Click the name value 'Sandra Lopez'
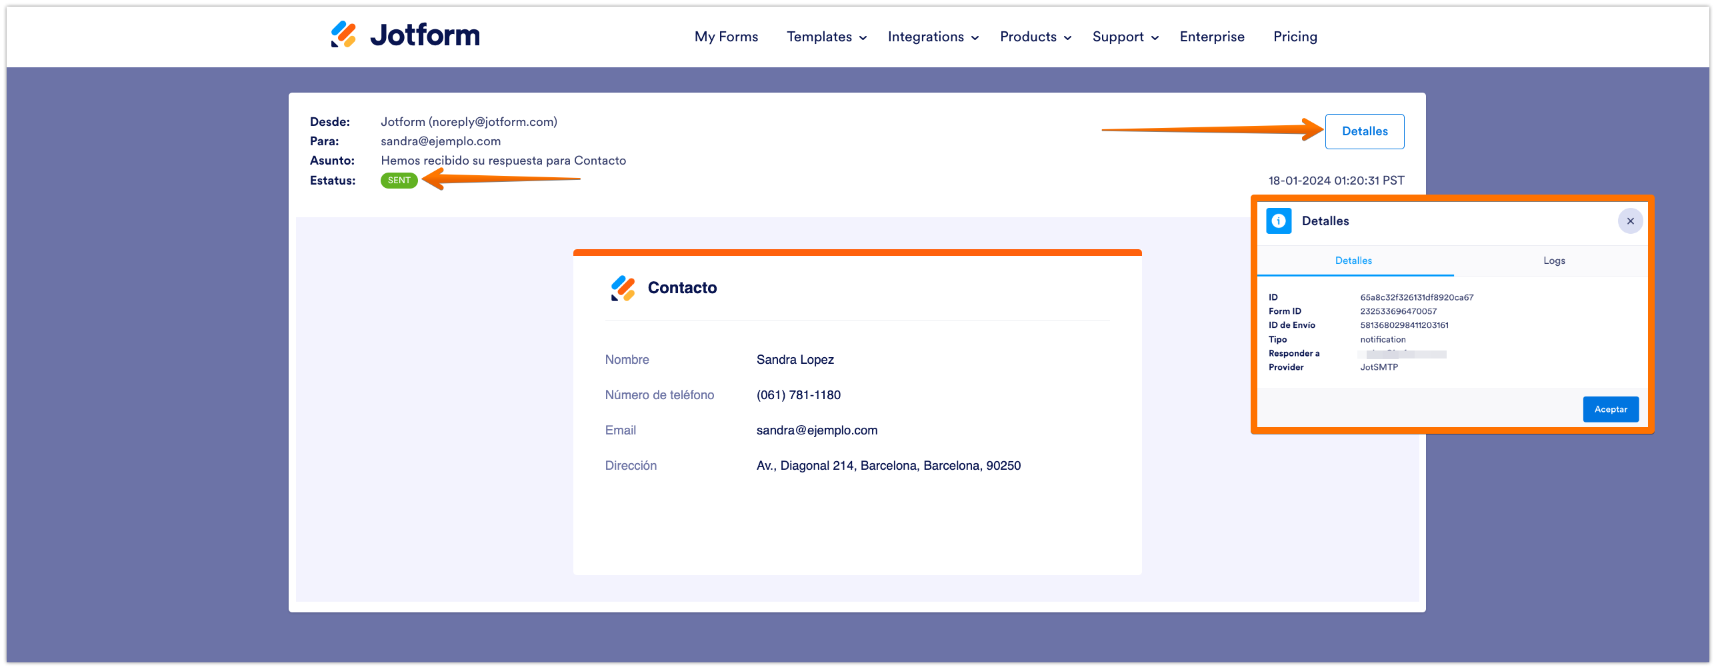Image resolution: width=1716 pixels, height=669 pixels. coord(795,360)
